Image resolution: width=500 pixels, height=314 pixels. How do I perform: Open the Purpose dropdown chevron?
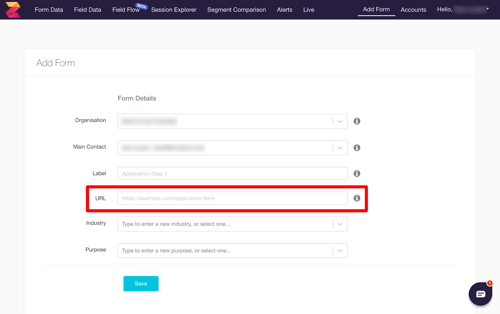click(340, 251)
